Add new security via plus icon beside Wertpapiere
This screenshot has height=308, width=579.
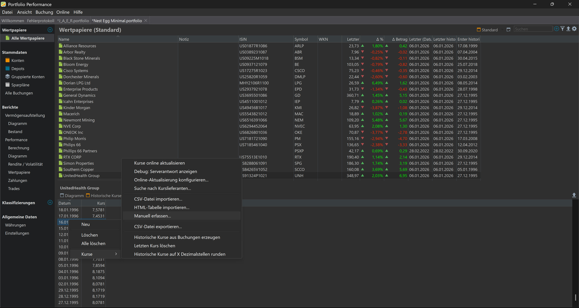pos(50,30)
